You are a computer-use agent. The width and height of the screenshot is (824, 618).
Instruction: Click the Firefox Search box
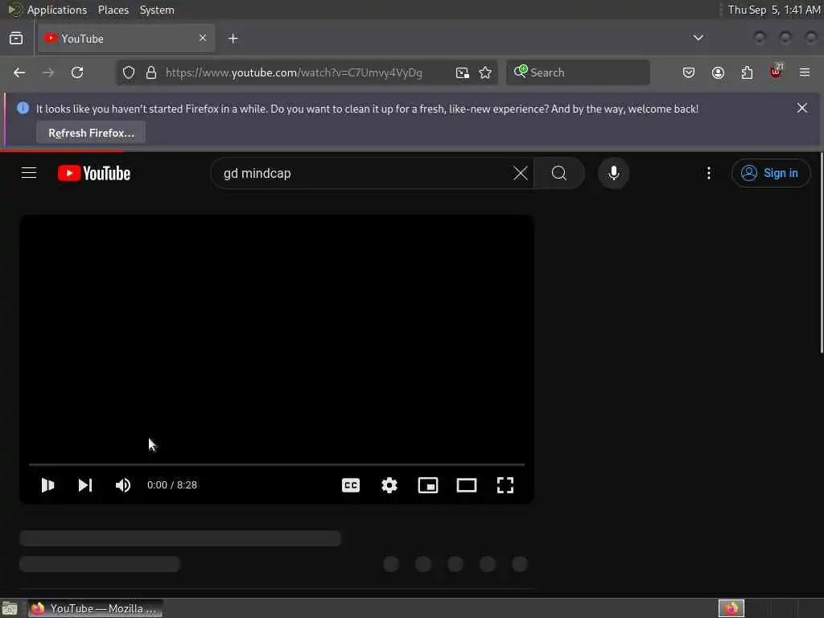[578, 72]
